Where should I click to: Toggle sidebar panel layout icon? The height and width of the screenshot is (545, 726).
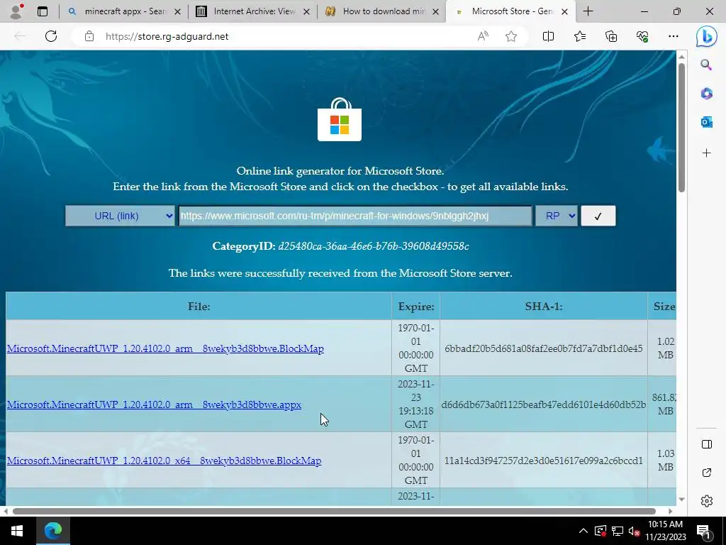[707, 444]
